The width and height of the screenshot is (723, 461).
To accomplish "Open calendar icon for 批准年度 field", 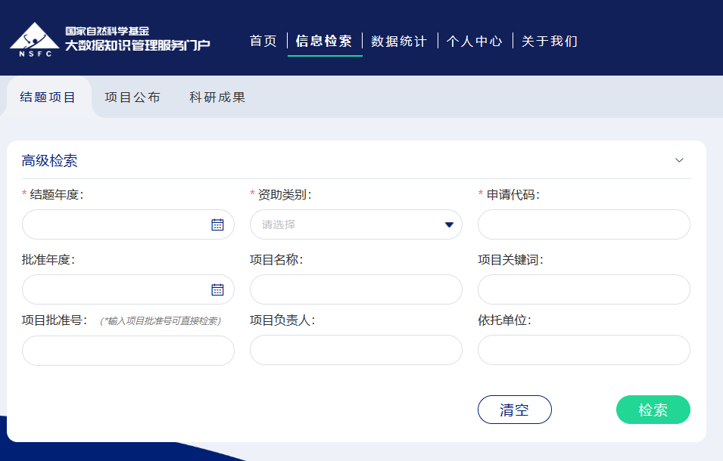I will (217, 289).
